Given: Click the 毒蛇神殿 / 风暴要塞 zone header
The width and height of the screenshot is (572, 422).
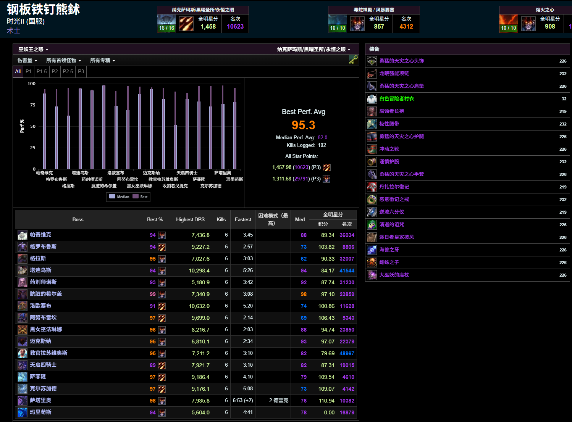Looking at the screenshot, I should click(x=374, y=10).
